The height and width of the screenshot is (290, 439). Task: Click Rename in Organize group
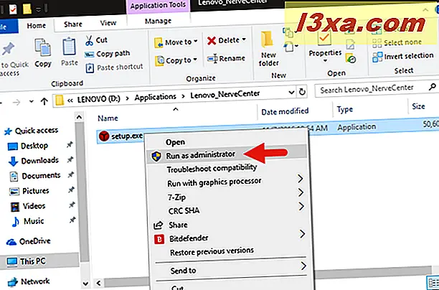(226, 59)
